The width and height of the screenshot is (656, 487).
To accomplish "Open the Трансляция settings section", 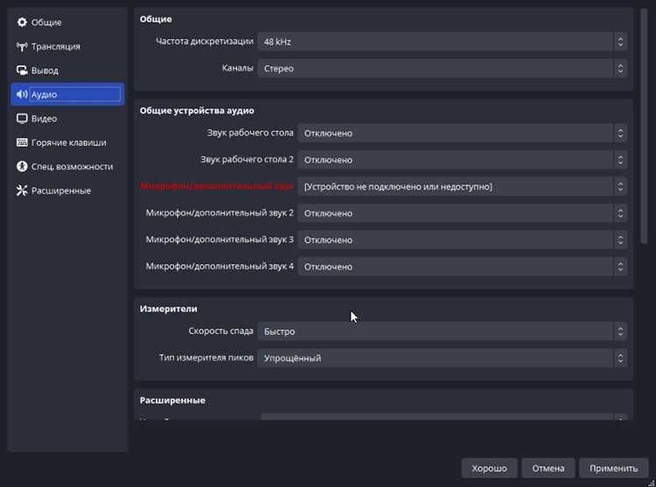I will 67,46.
